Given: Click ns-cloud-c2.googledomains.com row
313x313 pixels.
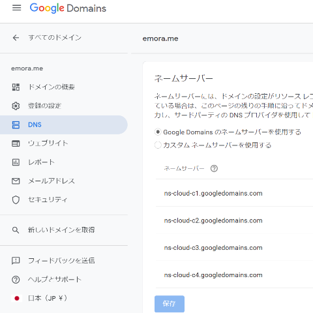Looking at the screenshot, I should (234, 220).
